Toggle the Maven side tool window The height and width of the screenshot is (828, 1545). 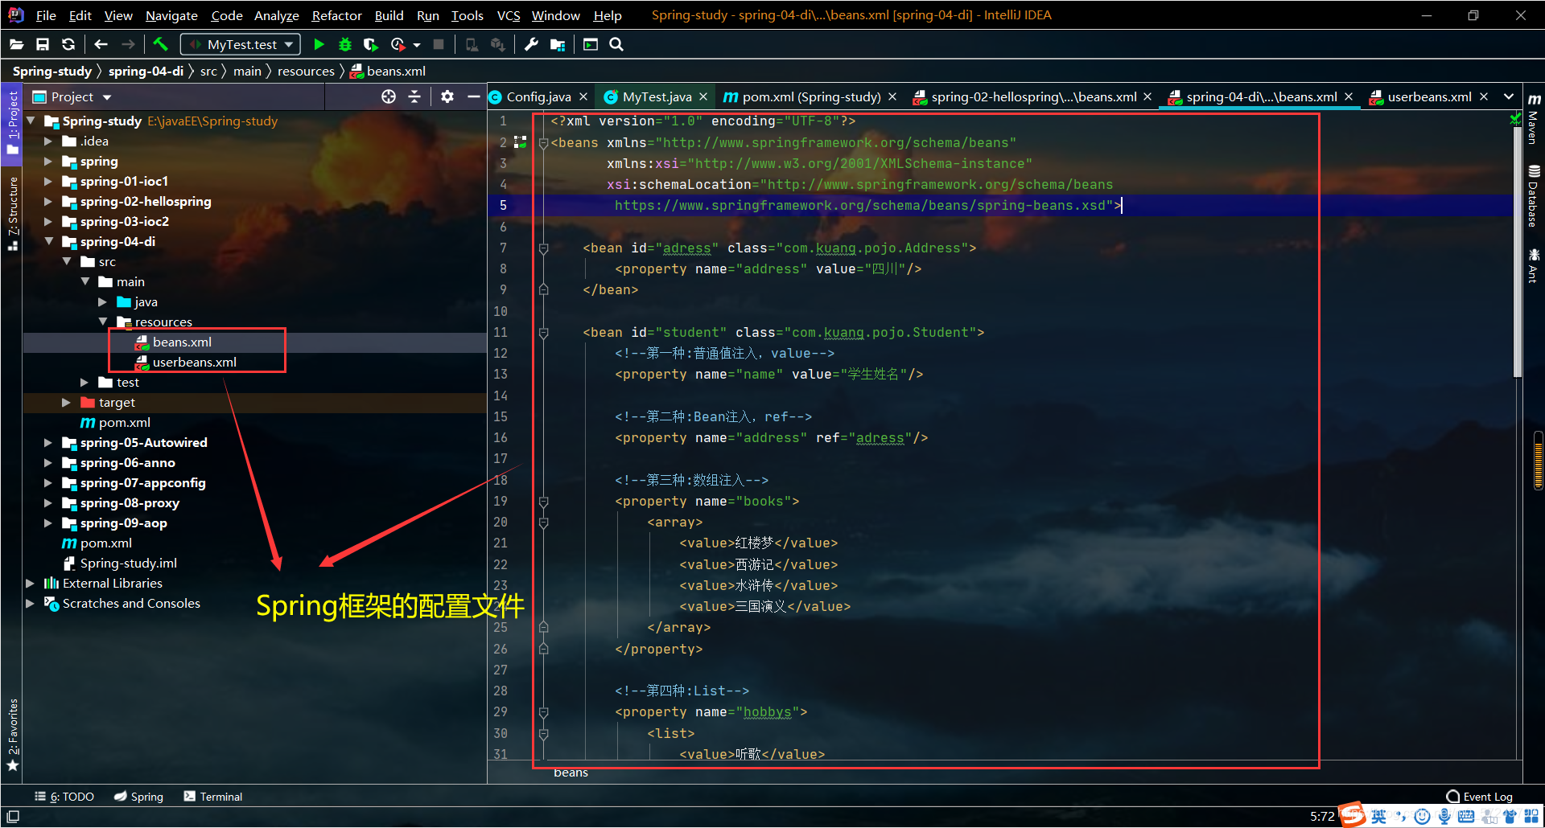(x=1534, y=119)
